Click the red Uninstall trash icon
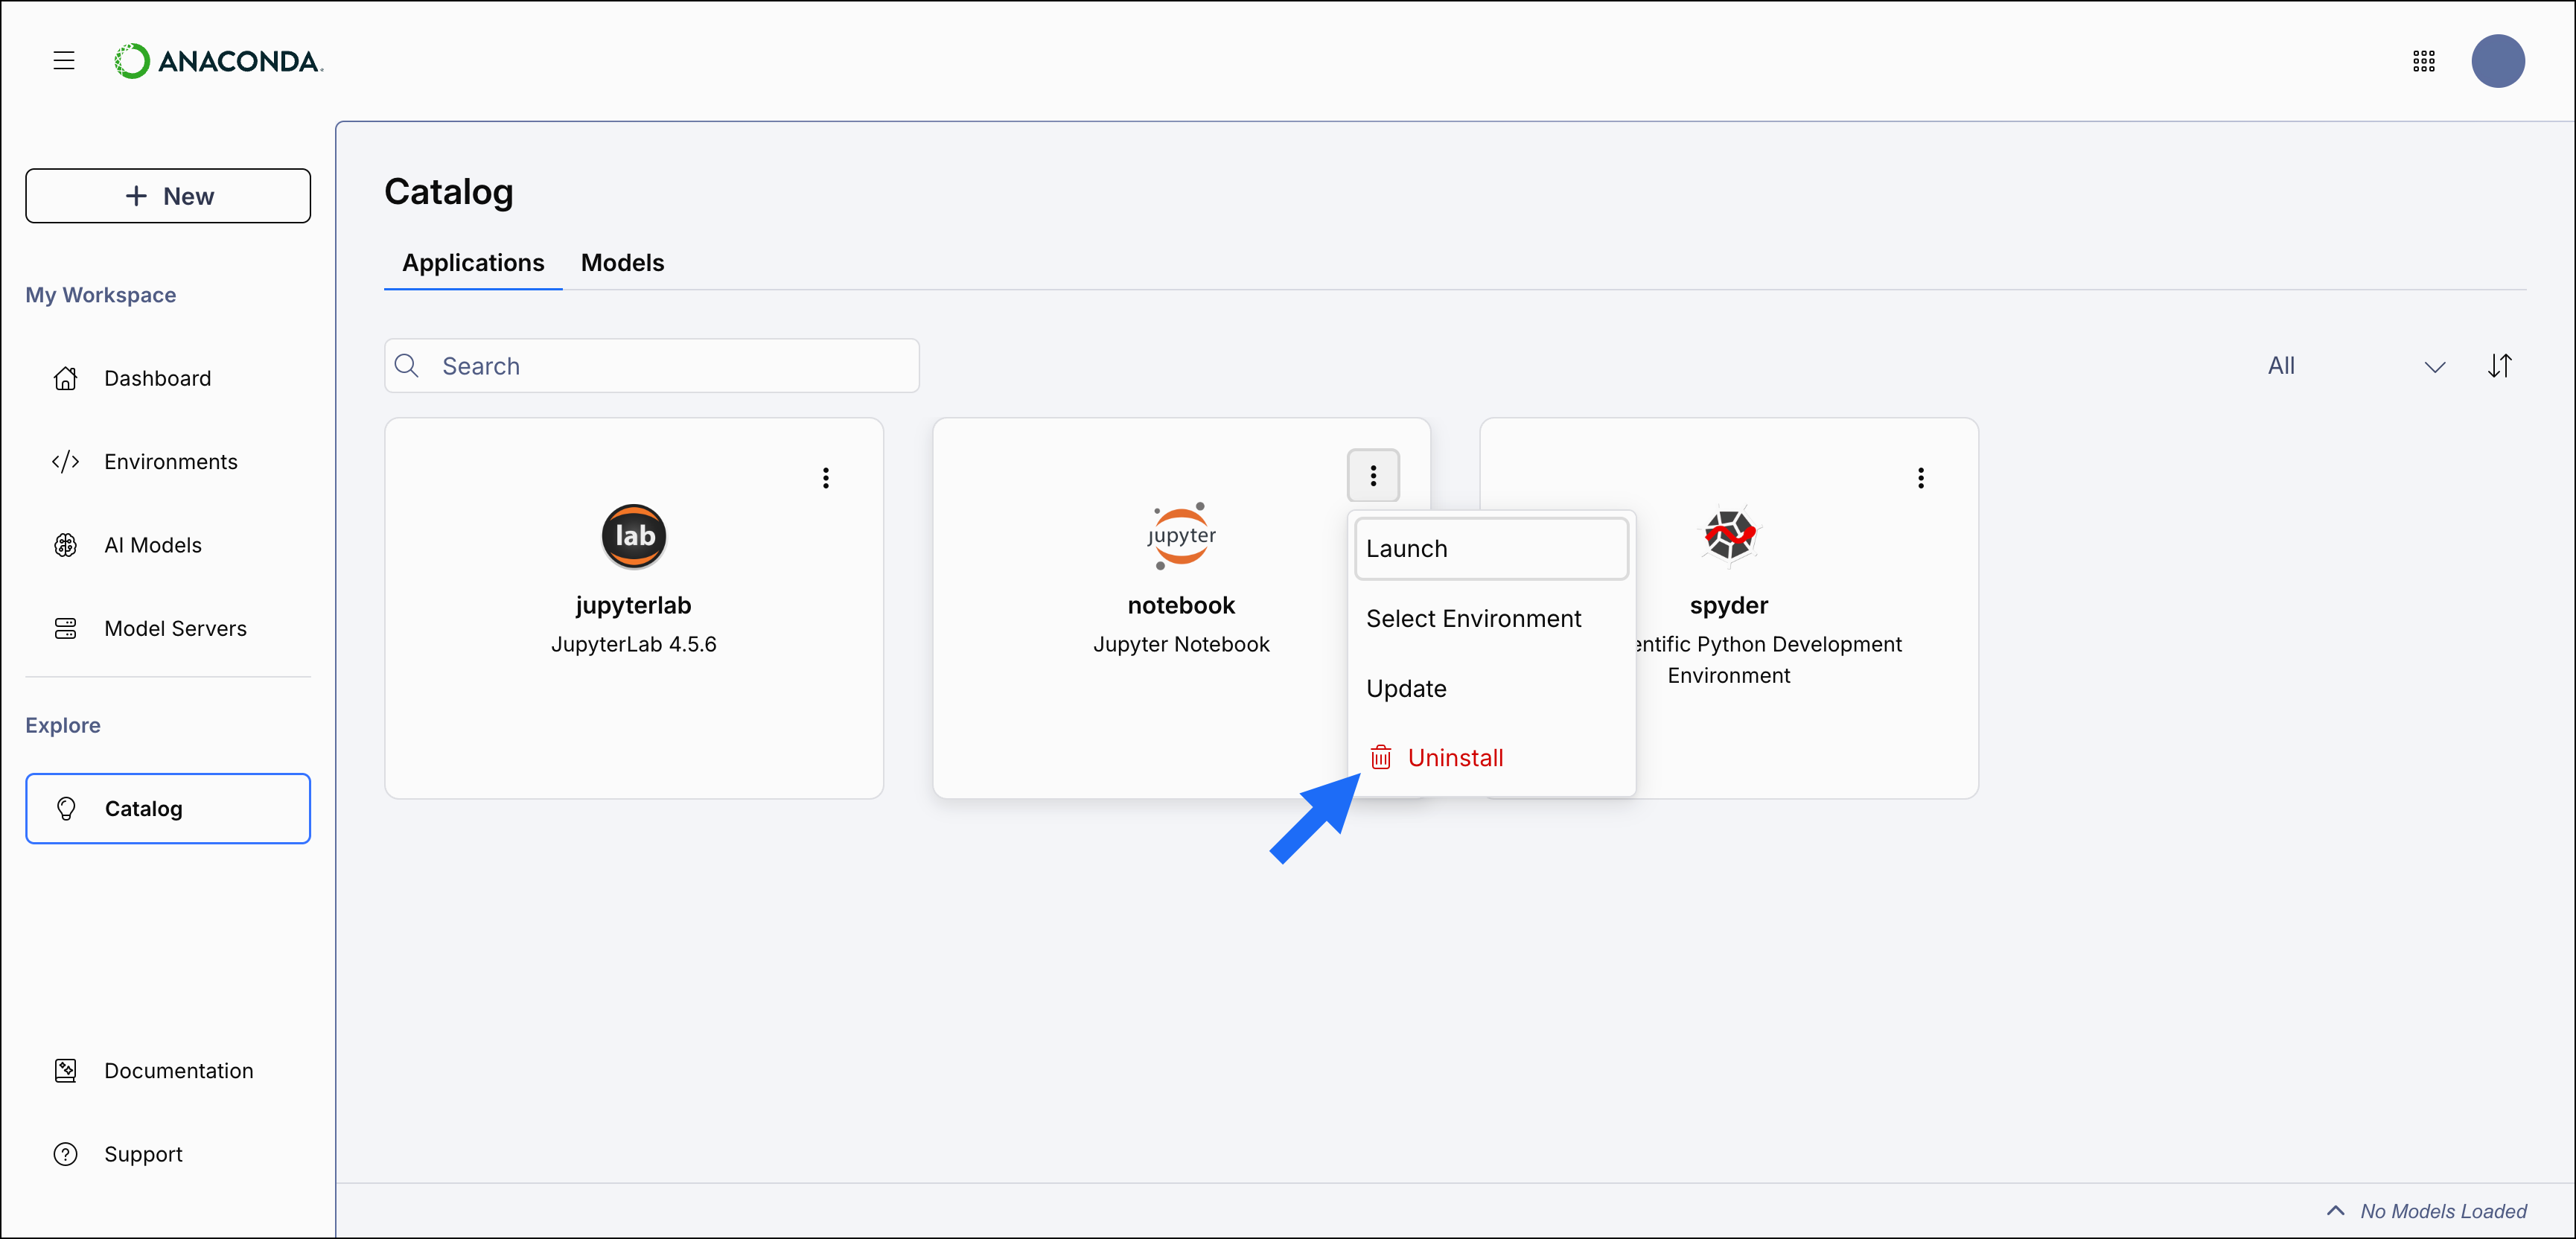The width and height of the screenshot is (2576, 1239). (x=1380, y=757)
